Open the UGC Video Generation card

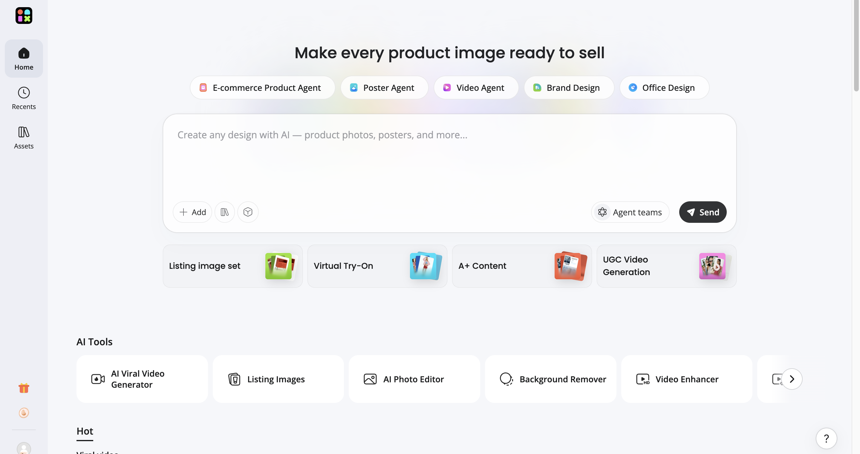666,266
